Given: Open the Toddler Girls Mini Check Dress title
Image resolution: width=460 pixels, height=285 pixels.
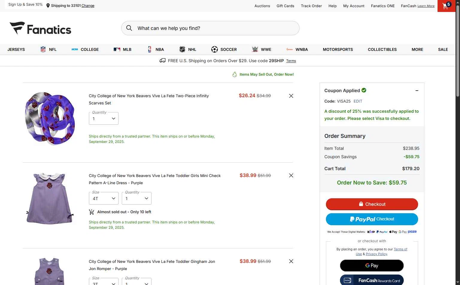Looking at the screenshot, I should 155,179.
